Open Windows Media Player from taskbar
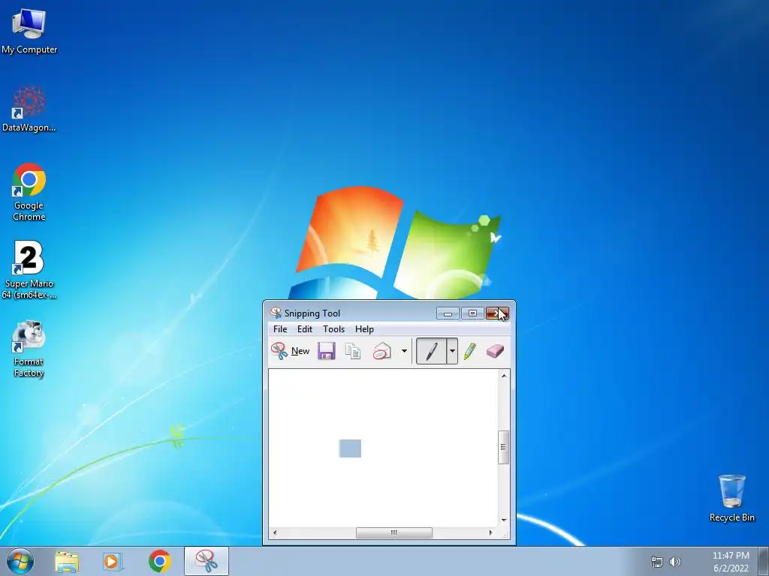The image size is (769, 576). (x=112, y=561)
